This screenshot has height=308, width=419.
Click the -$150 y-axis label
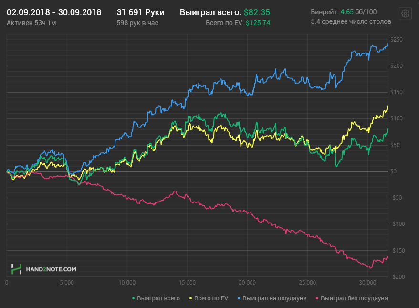[x=398, y=251]
